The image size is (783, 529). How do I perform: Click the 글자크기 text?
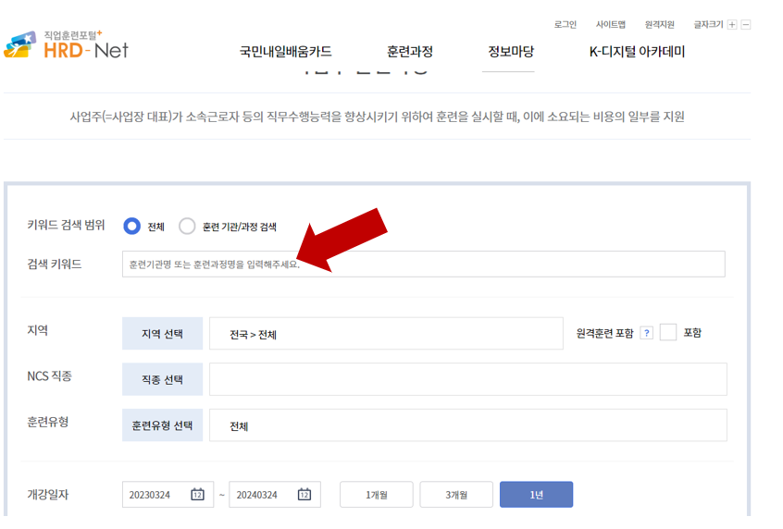coord(708,24)
